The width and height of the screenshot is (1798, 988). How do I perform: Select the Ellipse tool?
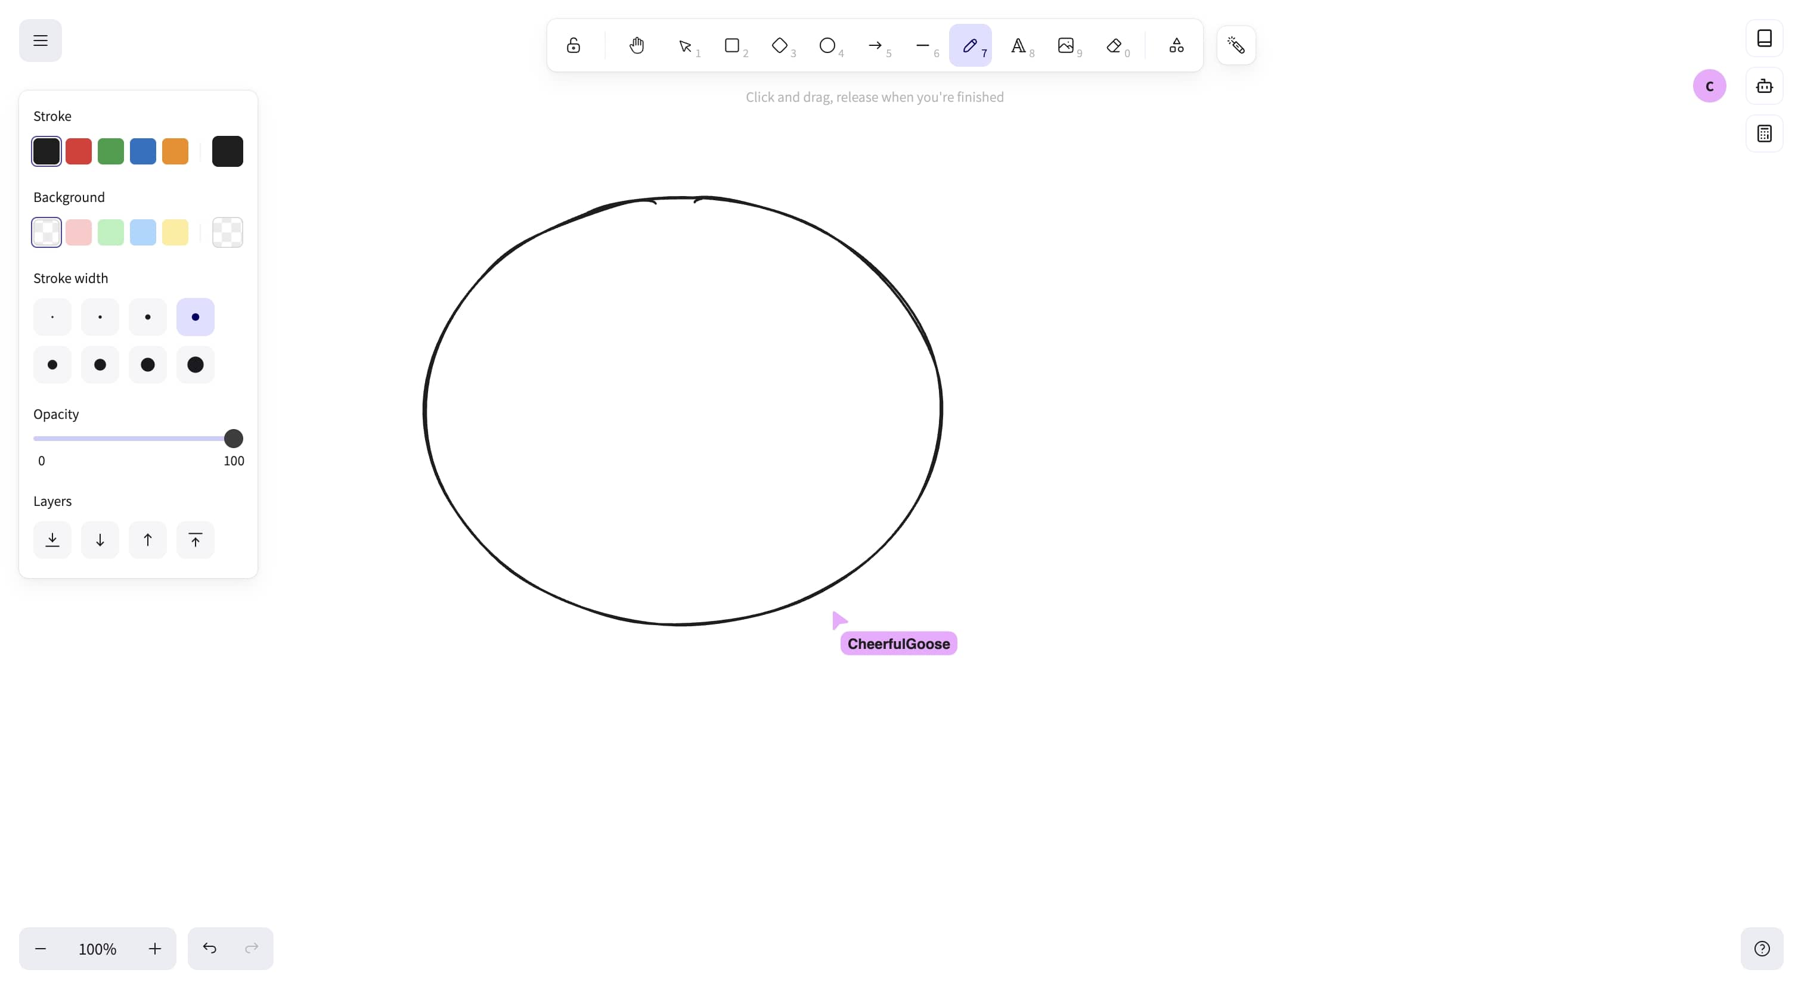(827, 46)
